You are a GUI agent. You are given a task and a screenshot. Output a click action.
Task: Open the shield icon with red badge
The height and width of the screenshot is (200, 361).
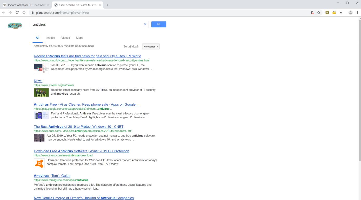[312, 12]
